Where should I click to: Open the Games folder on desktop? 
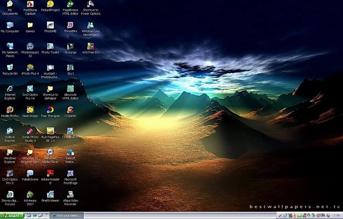(30, 25)
